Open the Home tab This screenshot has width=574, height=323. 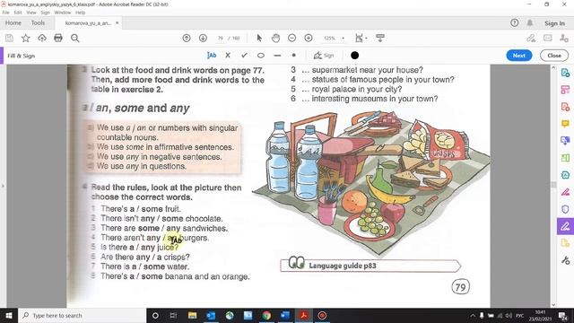tap(13, 22)
